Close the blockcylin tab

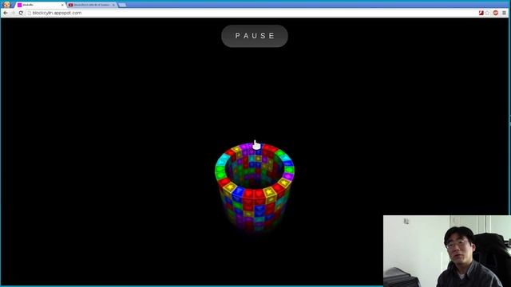tap(62, 5)
